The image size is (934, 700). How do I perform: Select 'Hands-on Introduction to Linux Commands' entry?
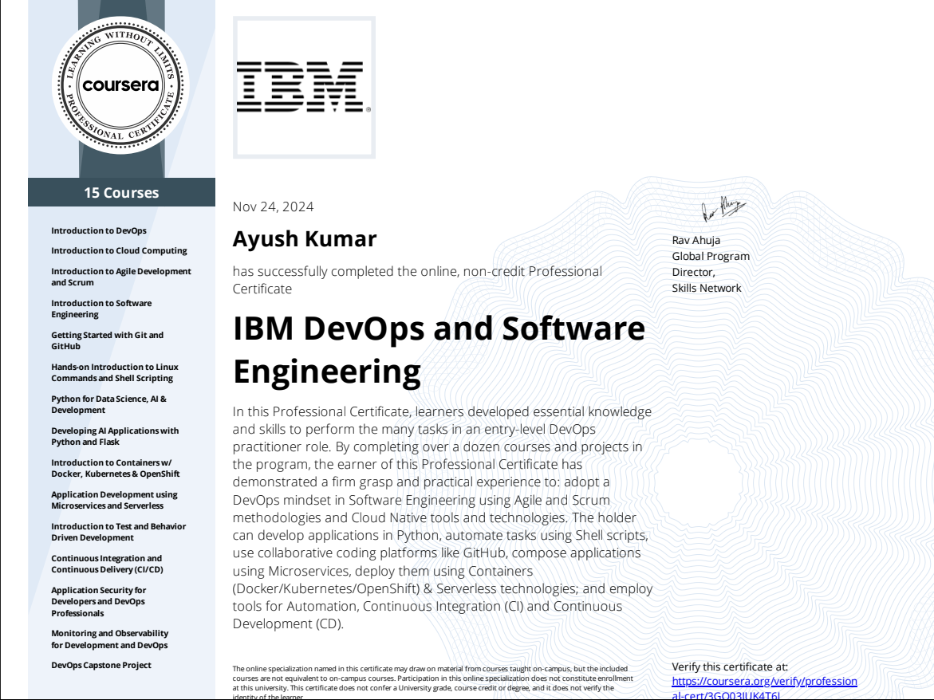tap(114, 372)
